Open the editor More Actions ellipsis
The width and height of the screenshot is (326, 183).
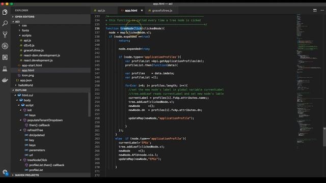[322, 10]
